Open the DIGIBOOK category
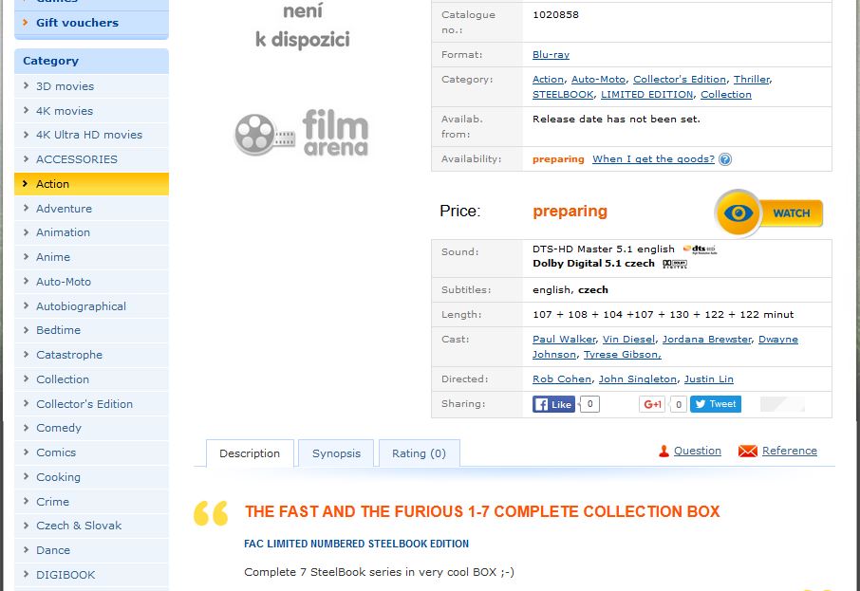860x591 pixels. (x=91, y=575)
